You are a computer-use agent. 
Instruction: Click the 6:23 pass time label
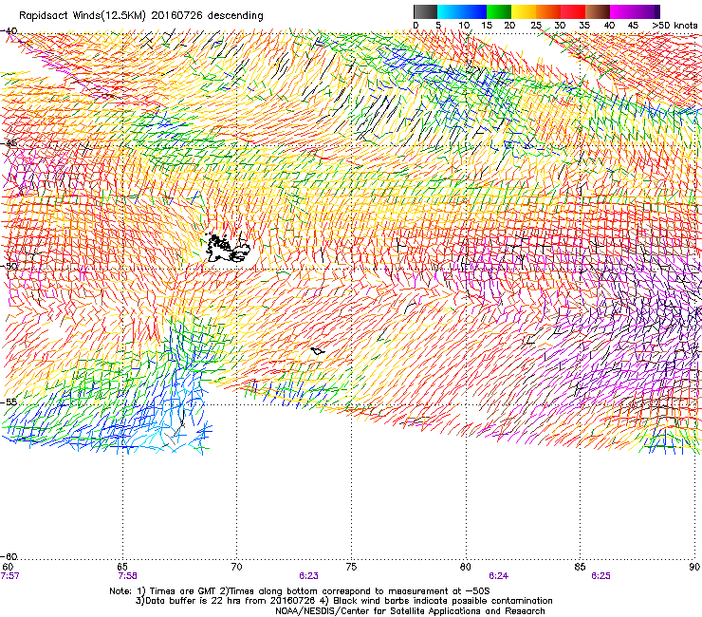(x=309, y=576)
